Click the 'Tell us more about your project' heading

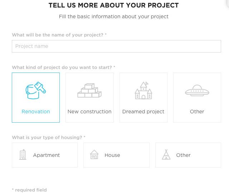114,5
